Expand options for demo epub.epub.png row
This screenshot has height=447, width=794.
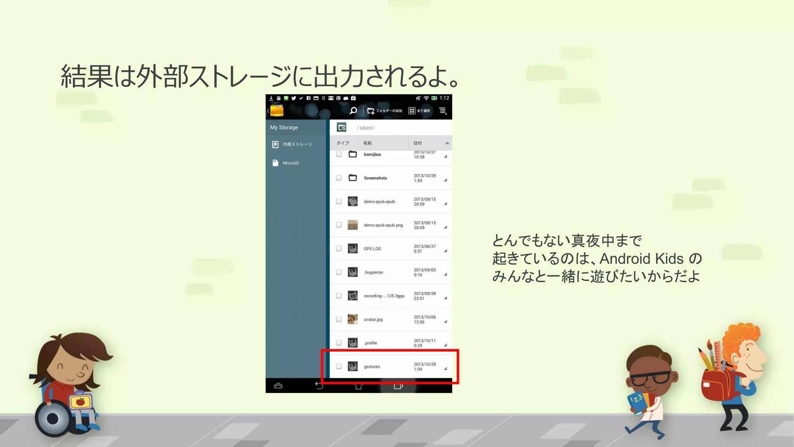(445, 227)
